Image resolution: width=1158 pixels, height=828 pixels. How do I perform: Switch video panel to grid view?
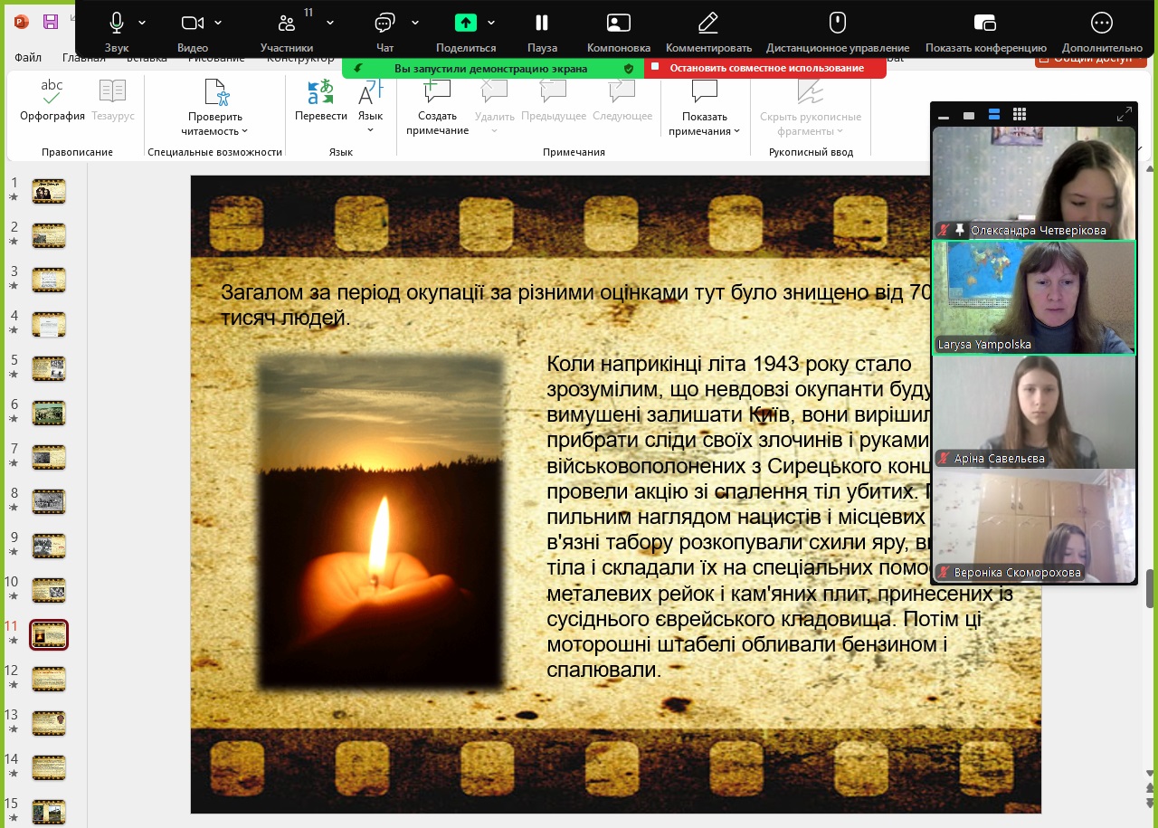(1020, 115)
